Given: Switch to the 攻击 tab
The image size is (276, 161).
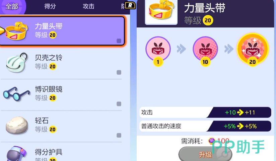Looking at the screenshot, I should coord(88,6).
